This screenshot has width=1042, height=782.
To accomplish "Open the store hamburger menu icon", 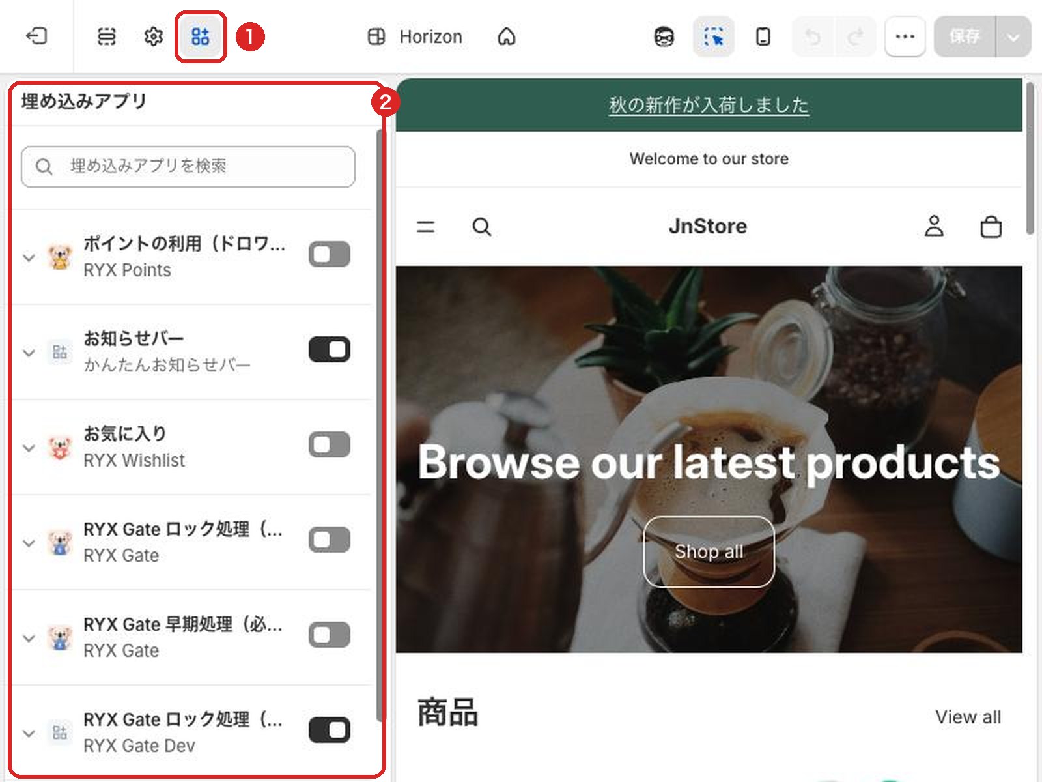I will tap(426, 227).
